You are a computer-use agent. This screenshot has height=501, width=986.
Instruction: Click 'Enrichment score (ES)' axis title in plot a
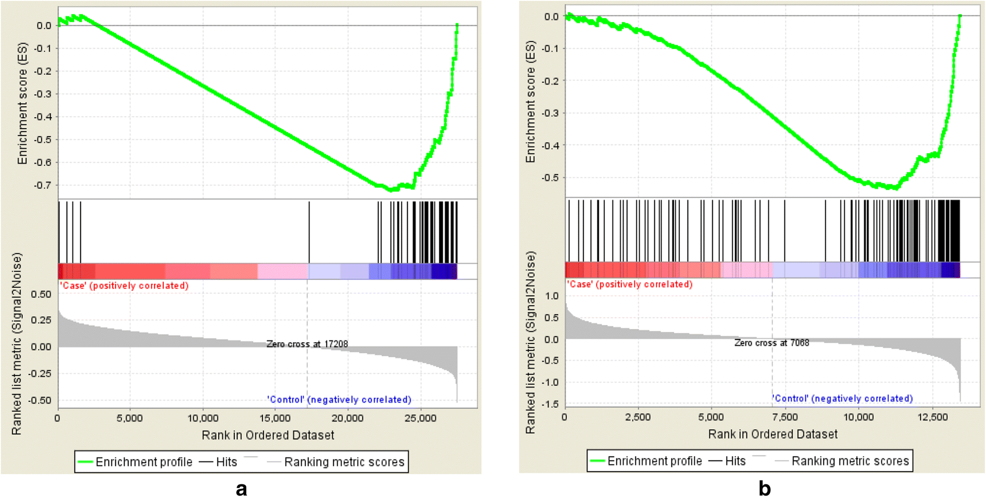pyautogui.click(x=22, y=103)
